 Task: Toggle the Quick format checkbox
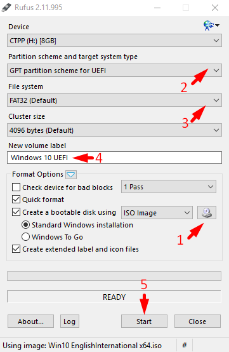point(16,200)
